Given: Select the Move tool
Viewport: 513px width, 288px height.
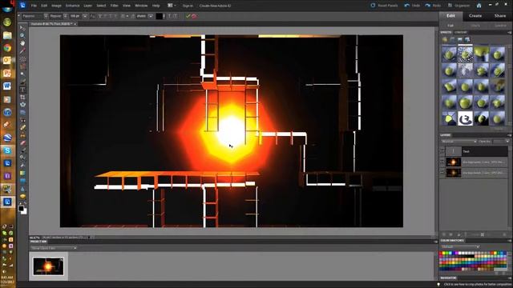Looking at the screenshot, I should (22, 28).
